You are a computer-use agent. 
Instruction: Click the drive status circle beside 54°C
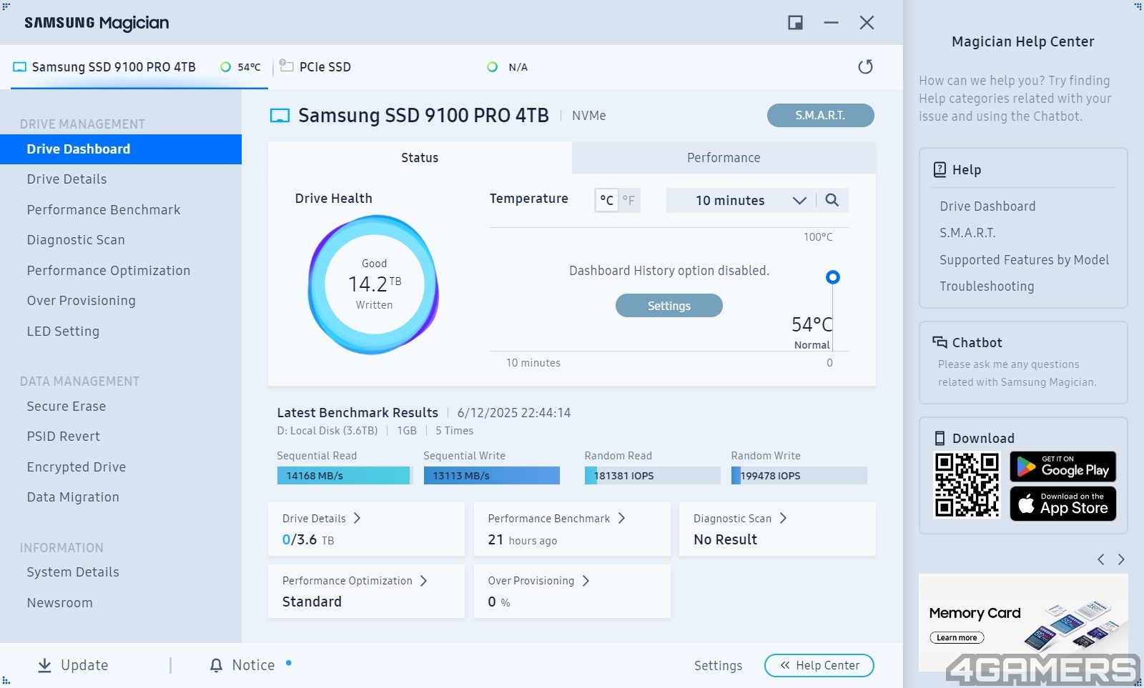(x=225, y=67)
